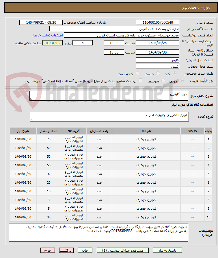Image resolution: width=218 pixels, height=258 pixels.
Task: Open اطلاعات تماس خریدار link
Action: coord(47,35)
